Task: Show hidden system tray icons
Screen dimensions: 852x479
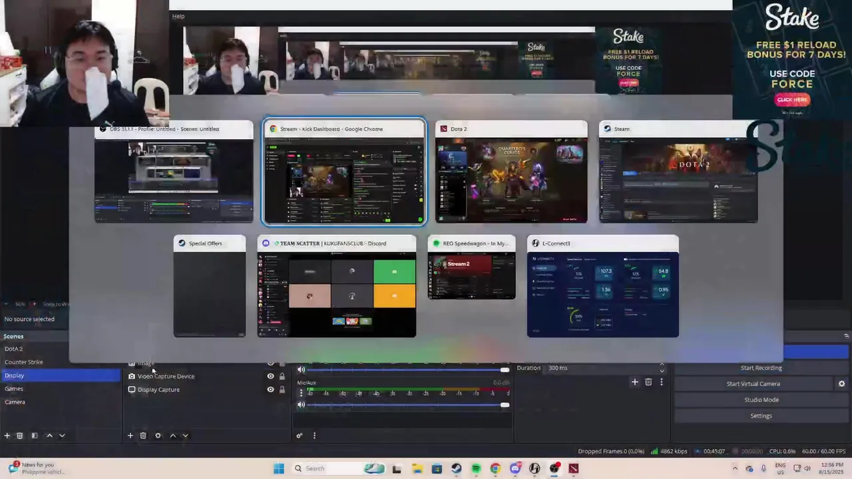Action: [x=735, y=468]
